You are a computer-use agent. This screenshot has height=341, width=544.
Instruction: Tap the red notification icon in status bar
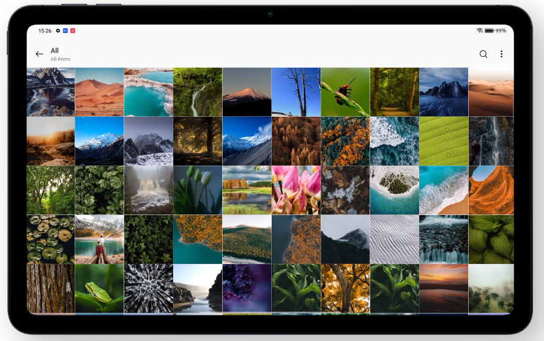[73, 31]
